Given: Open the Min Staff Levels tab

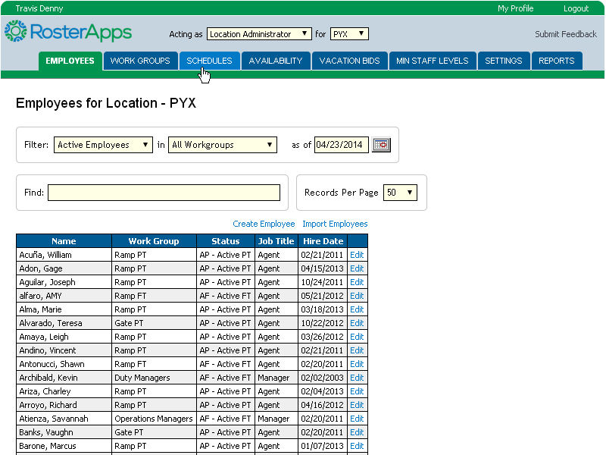Looking at the screenshot, I should (x=433, y=61).
